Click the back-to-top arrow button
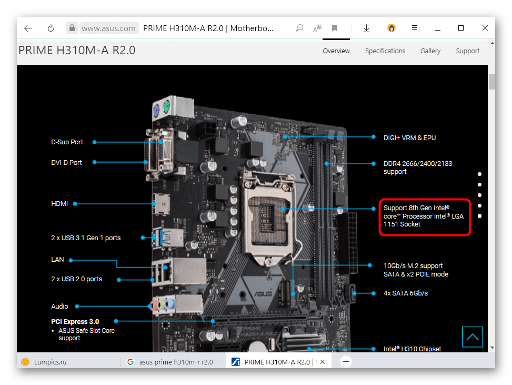Viewport: 512px width, 385px height. pos(472,337)
